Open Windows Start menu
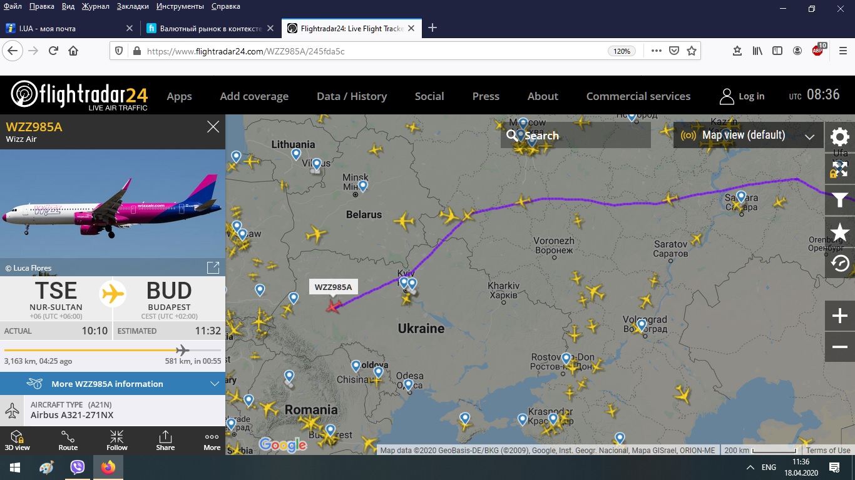 [x=14, y=467]
